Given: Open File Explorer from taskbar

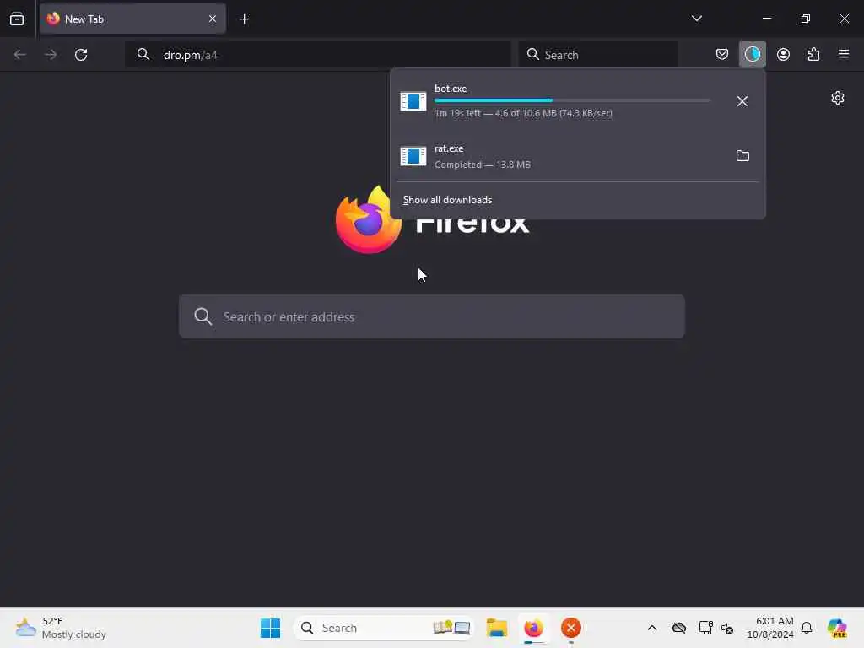Looking at the screenshot, I should pos(496,628).
